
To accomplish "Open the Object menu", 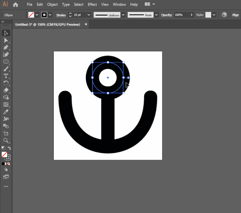I will tap(52, 4).
